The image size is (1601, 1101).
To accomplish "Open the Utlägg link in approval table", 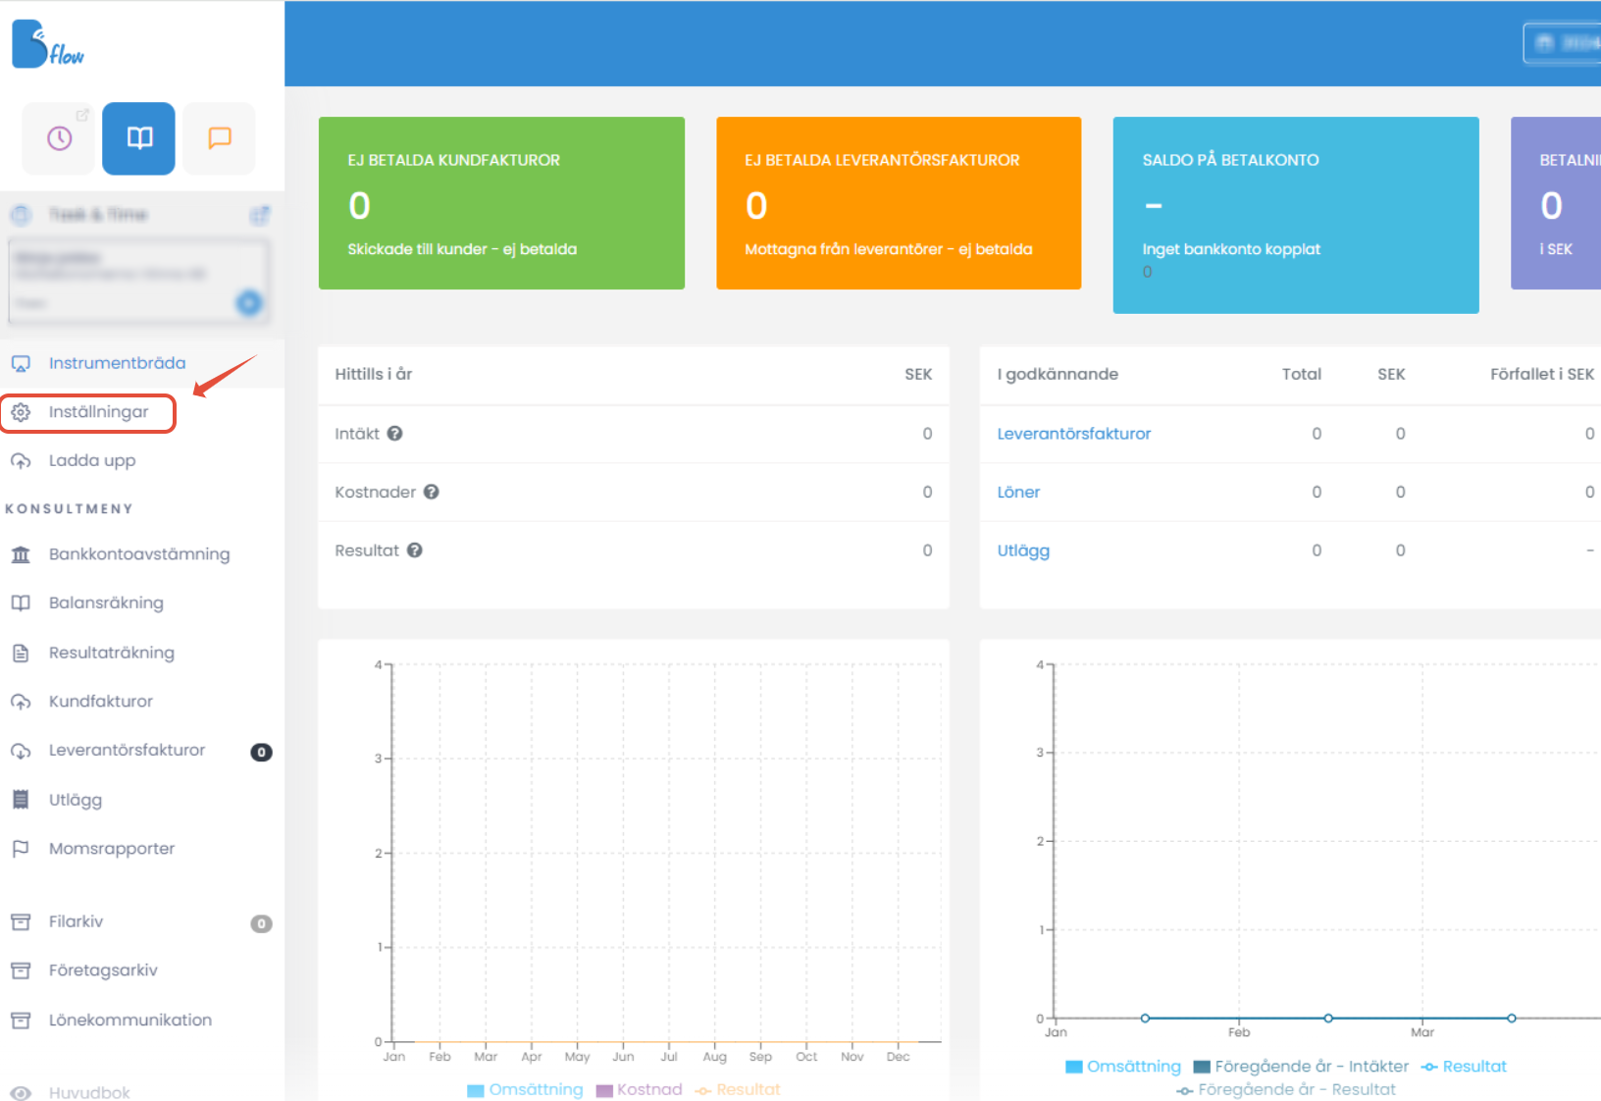I will [x=1023, y=551].
